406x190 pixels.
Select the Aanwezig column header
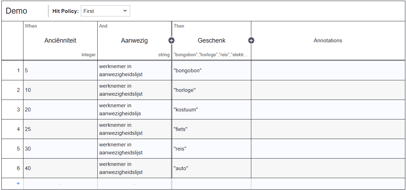[134, 41]
